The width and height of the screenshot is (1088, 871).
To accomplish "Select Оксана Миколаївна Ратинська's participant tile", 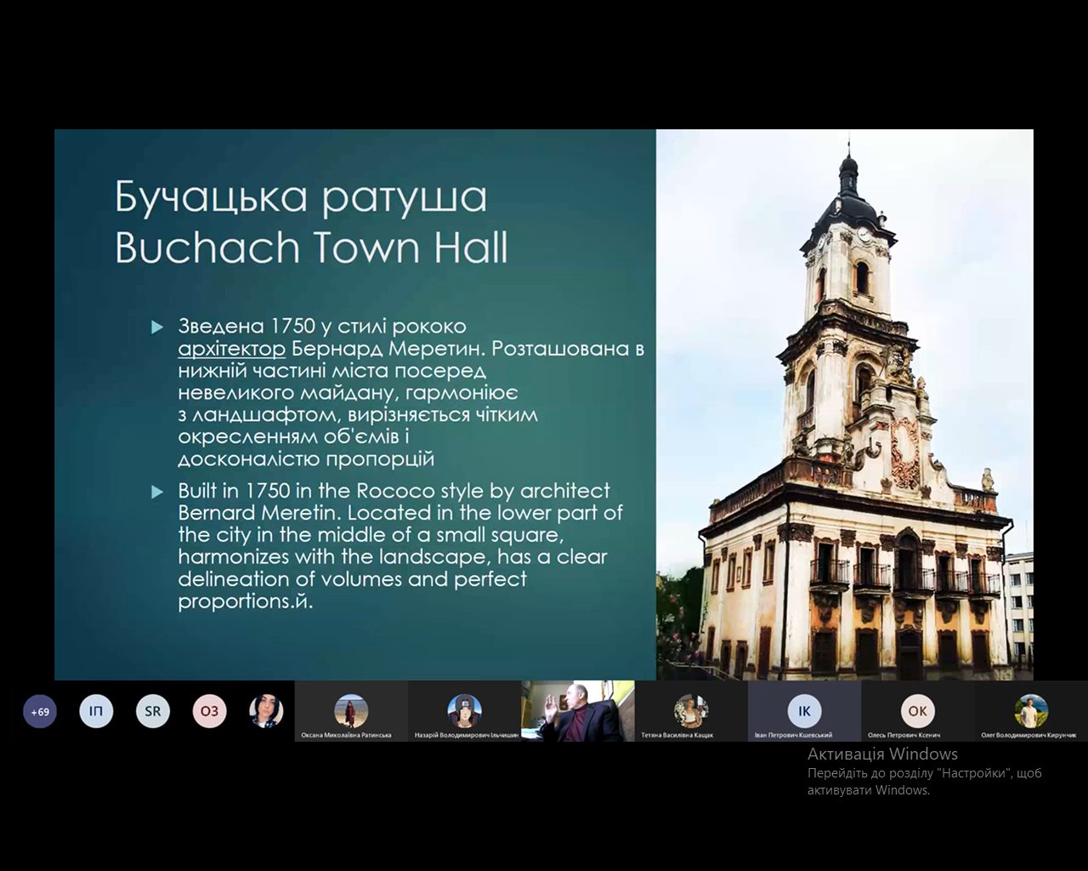I will (x=351, y=710).
